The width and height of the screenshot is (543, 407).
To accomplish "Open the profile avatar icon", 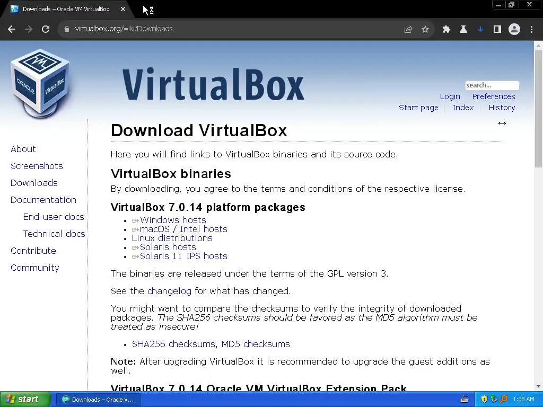I will 514,30.
